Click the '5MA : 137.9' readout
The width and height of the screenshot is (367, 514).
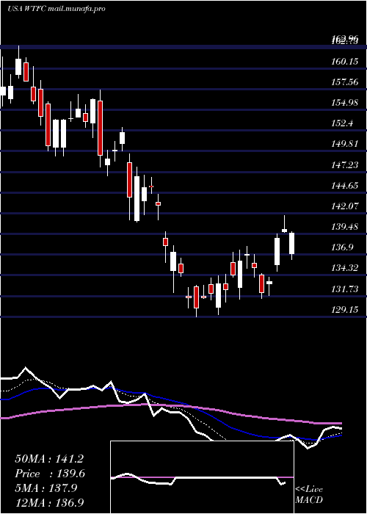coord(46,488)
